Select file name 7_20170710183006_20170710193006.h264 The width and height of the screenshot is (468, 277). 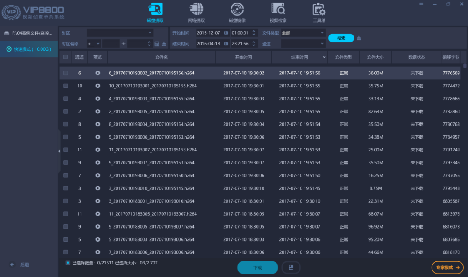coord(152,252)
